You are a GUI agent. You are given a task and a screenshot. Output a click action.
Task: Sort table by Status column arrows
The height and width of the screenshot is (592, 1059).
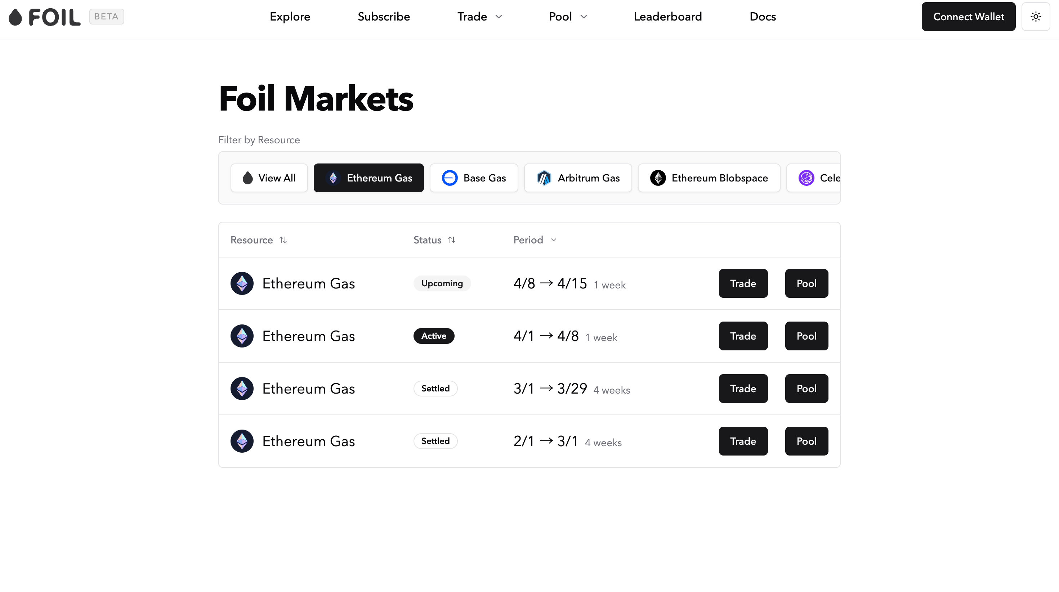point(451,240)
